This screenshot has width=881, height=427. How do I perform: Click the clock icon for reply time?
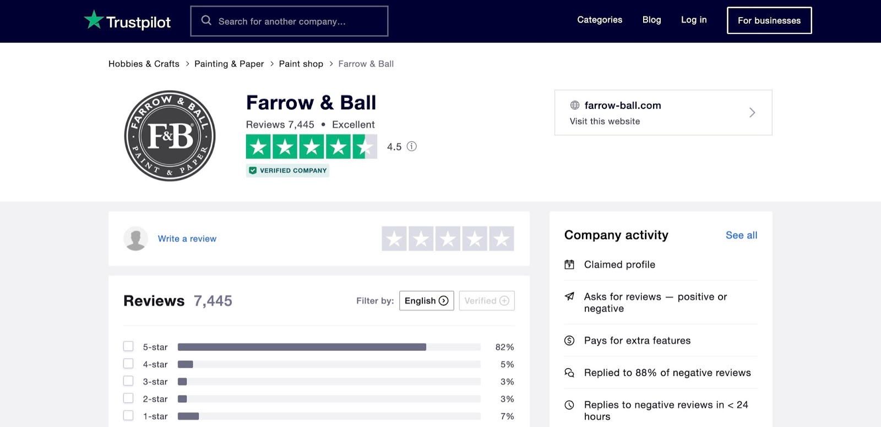click(x=569, y=405)
